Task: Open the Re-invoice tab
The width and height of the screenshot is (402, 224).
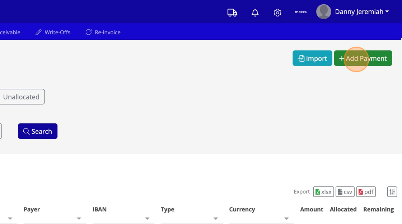Action: pyautogui.click(x=103, y=32)
